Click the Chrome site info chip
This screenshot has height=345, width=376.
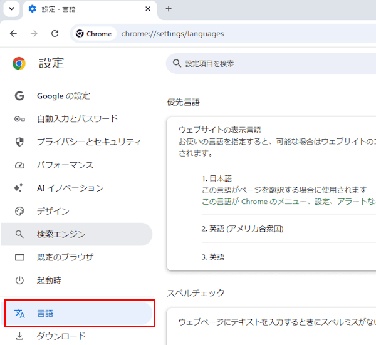94,34
